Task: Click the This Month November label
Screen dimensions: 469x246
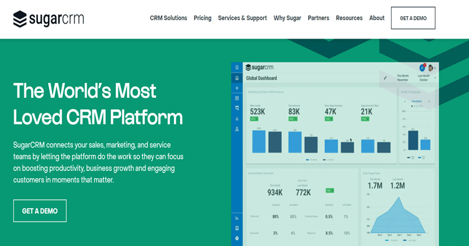Action: 403,78
